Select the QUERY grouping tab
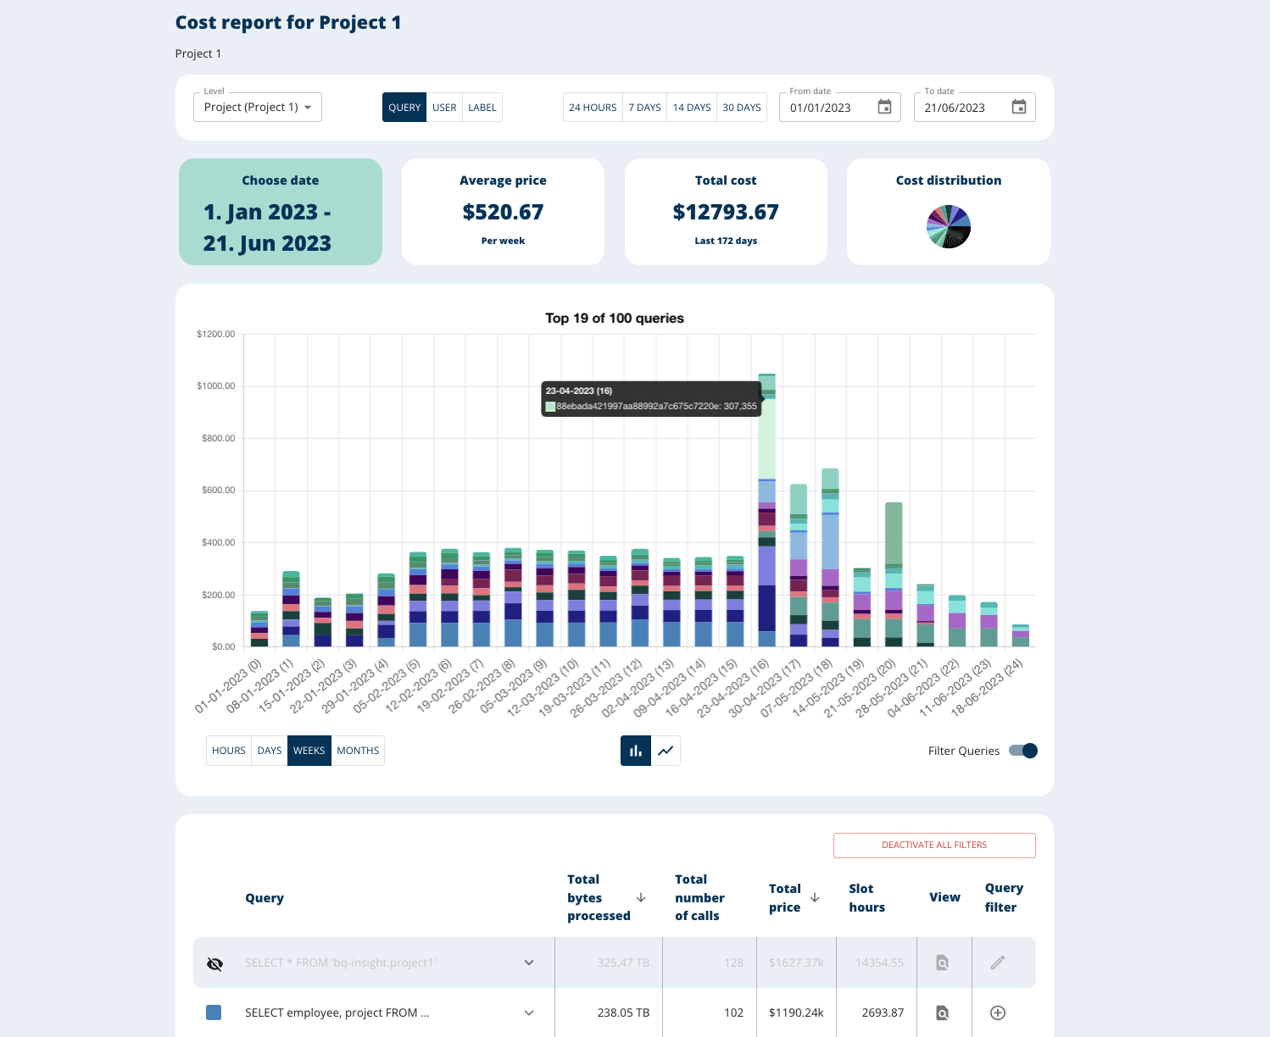The image size is (1270, 1037). pos(404,108)
